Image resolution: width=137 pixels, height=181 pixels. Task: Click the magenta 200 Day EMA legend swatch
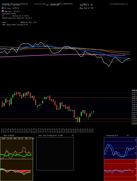click(3, 11)
